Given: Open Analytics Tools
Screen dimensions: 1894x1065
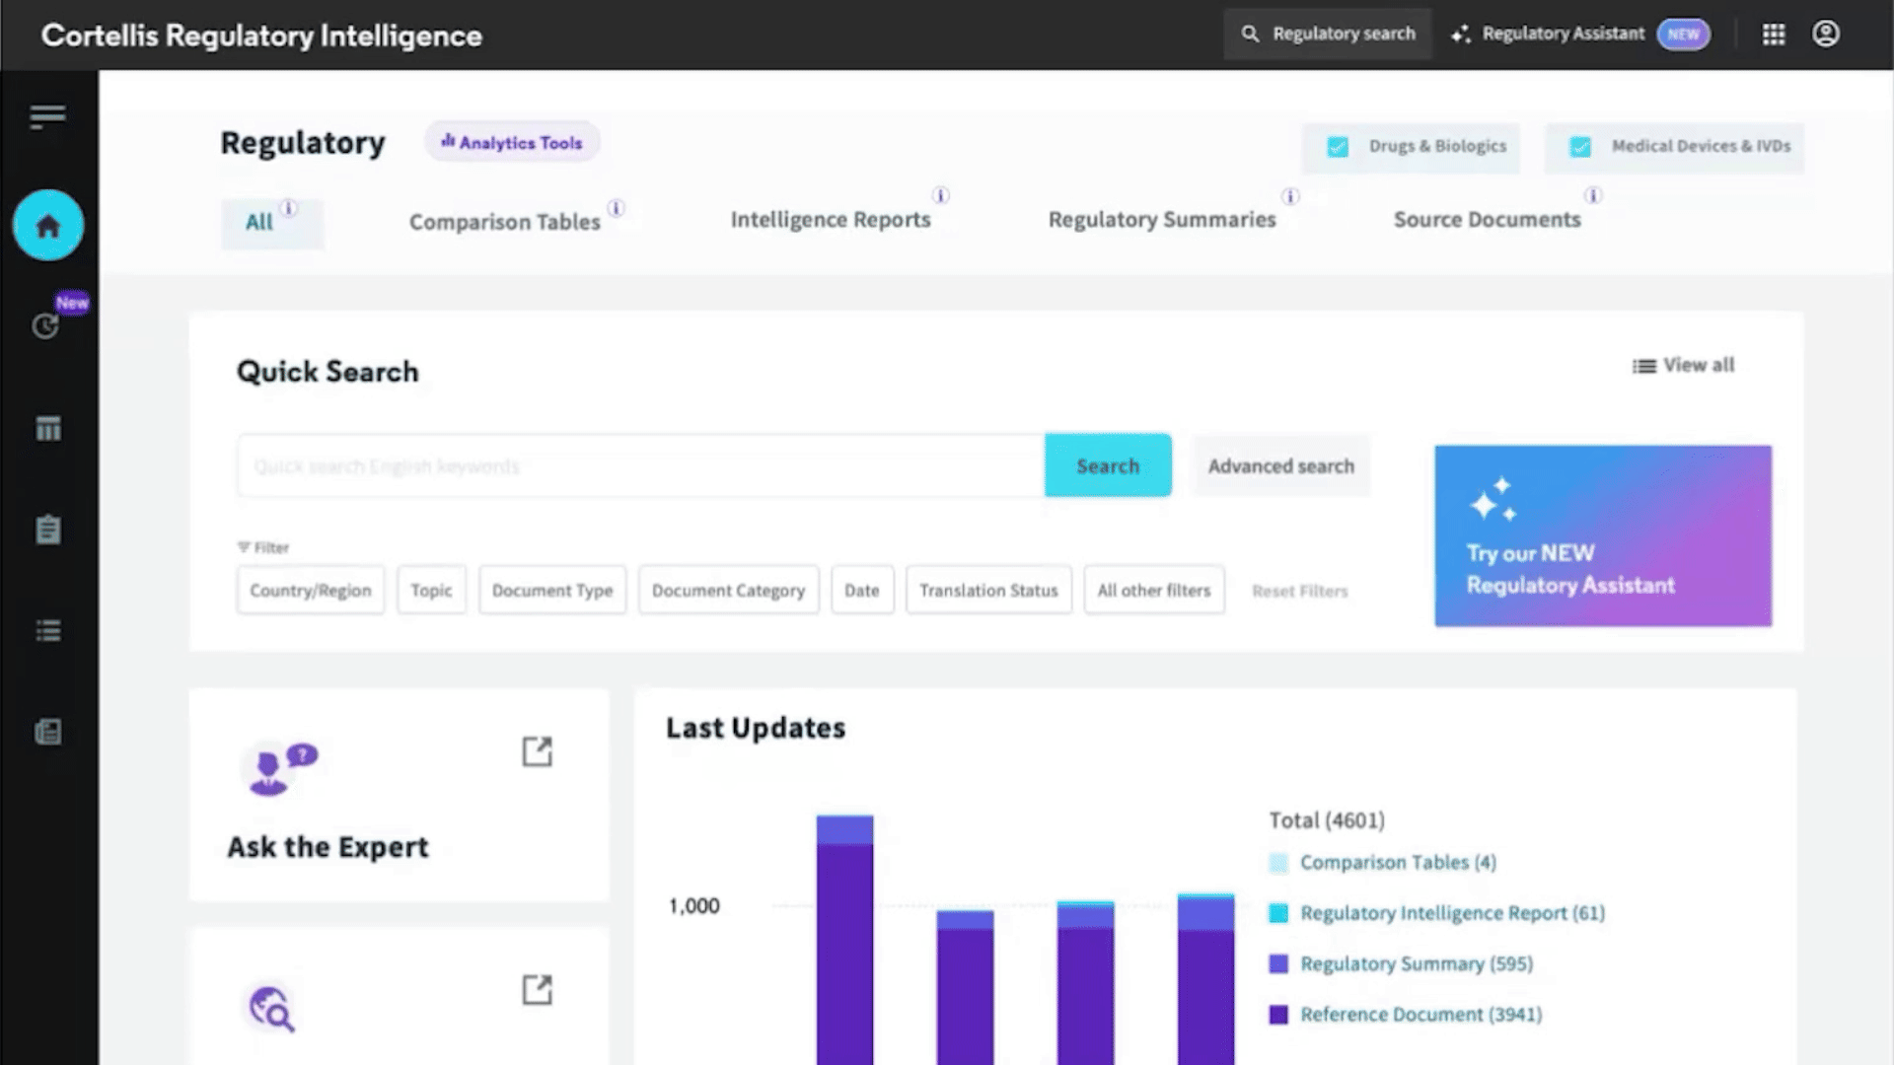Looking at the screenshot, I should 512,142.
